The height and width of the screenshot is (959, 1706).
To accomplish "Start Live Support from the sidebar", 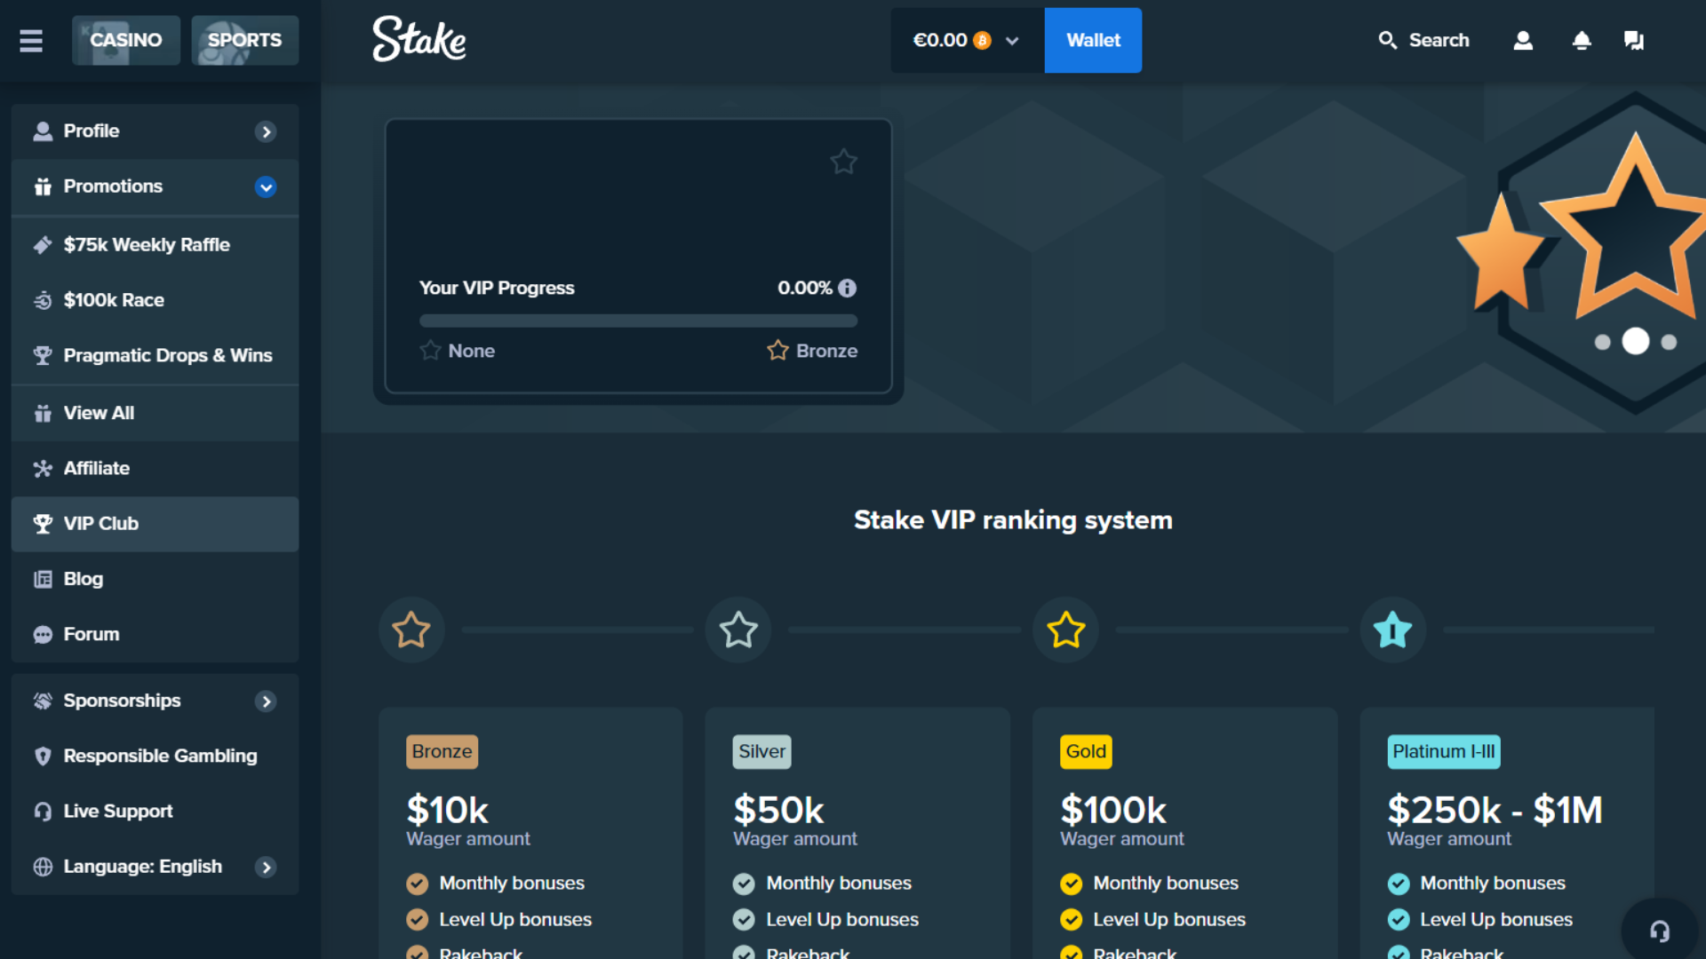I will [155, 812].
